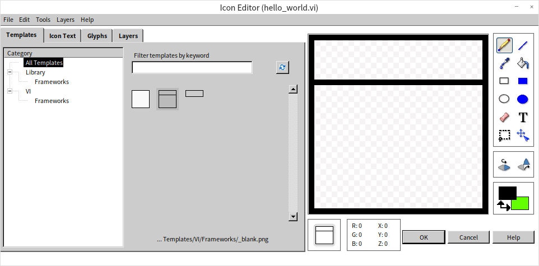The height and width of the screenshot is (266, 539).
Task: Select the Text tool
Action: pos(523,117)
